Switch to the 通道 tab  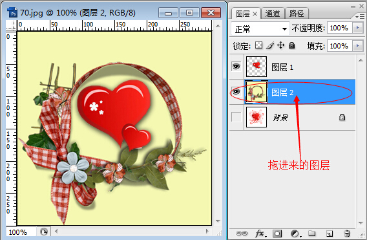[273, 14]
